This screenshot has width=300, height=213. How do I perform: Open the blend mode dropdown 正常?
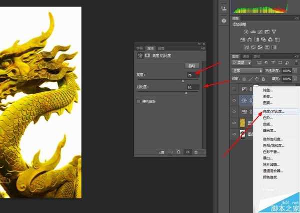247,71
